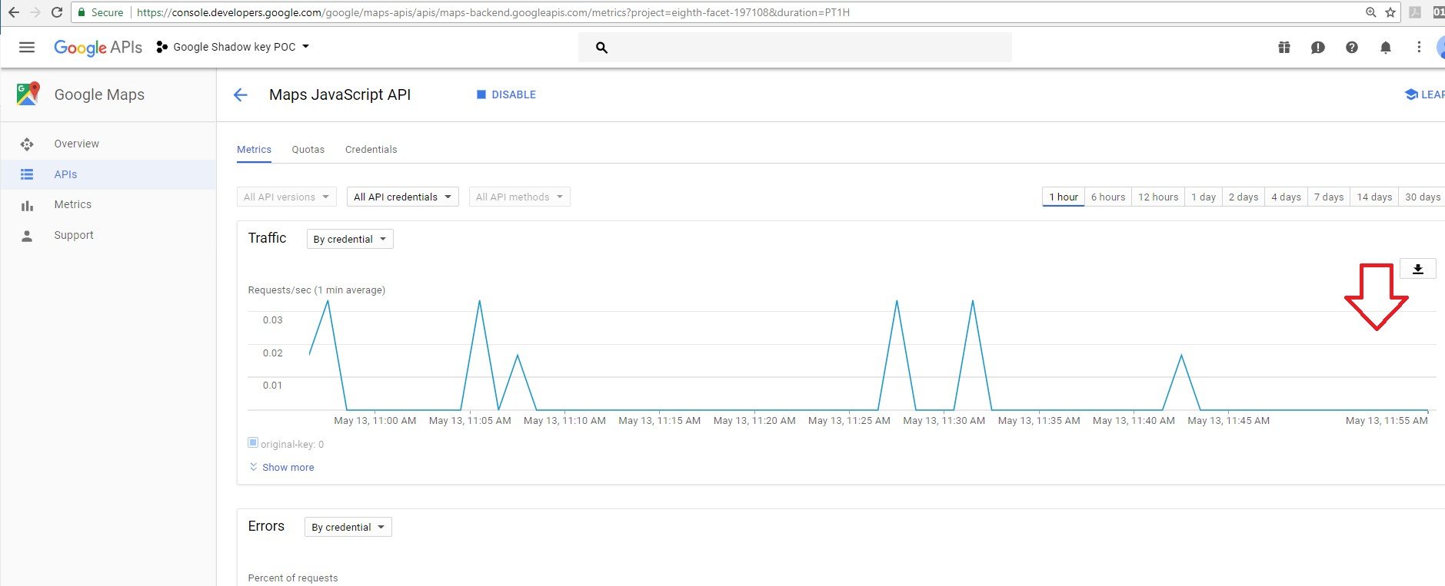Open notifications bell icon
Screen dimensions: 1445x586
click(x=1386, y=48)
